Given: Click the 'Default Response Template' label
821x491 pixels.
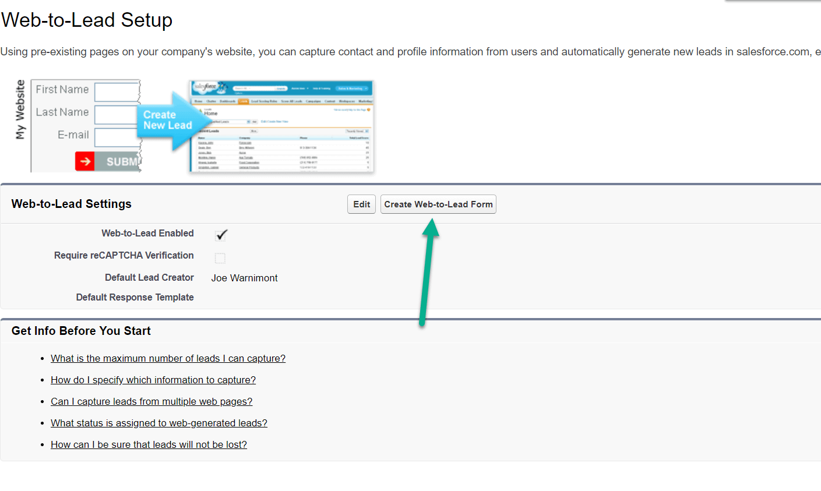Looking at the screenshot, I should coord(135,297).
